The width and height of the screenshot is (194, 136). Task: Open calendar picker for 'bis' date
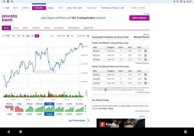click(88, 36)
